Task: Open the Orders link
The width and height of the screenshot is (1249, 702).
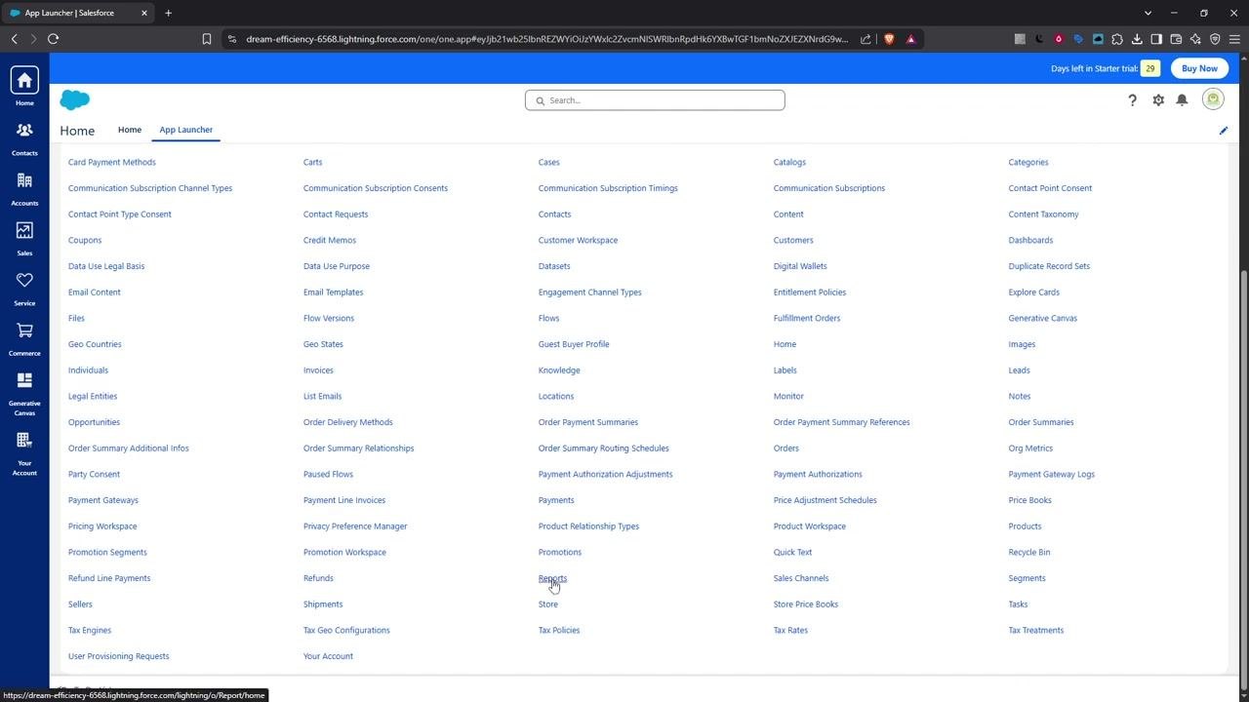Action: point(786,448)
